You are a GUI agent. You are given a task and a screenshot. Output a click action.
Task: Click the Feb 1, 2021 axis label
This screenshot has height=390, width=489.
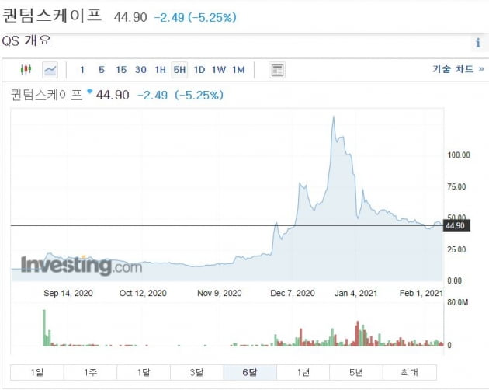pyautogui.click(x=421, y=293)
